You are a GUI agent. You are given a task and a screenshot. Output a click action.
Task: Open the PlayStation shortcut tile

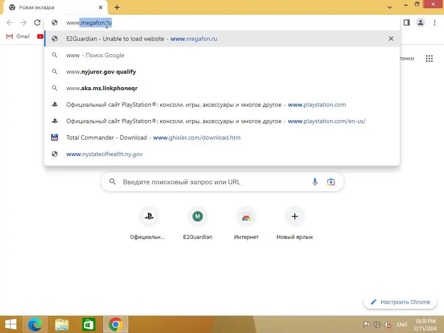(x=149, y=223)
